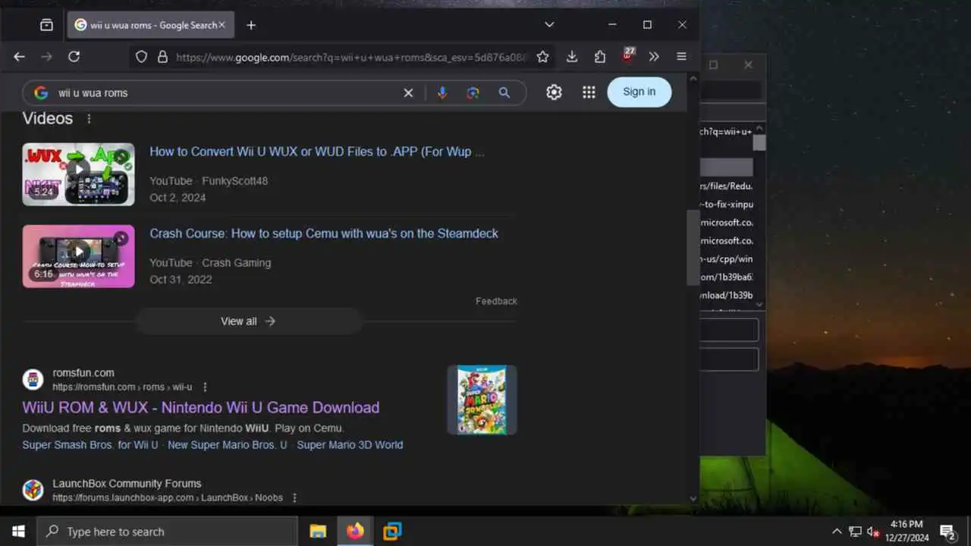Open the Firefox hamburger application menu
971x546 pixels.
pos(681,57)
